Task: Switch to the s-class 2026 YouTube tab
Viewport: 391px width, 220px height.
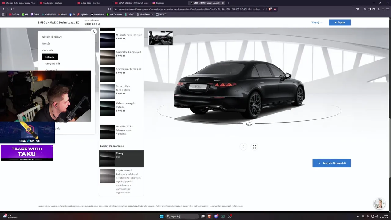Action: (93, 3)
